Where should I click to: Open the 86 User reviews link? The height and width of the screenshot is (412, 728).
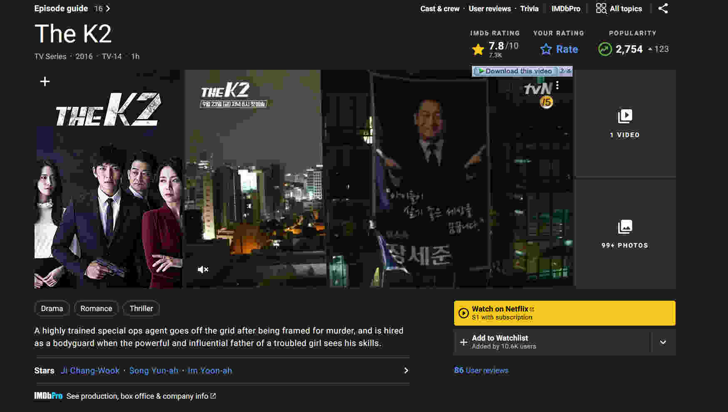pos(481,370)
